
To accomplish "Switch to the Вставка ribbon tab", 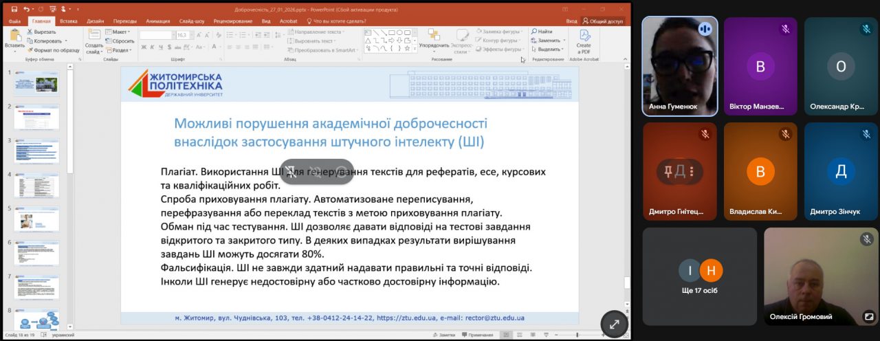I will tap(69, 21).
